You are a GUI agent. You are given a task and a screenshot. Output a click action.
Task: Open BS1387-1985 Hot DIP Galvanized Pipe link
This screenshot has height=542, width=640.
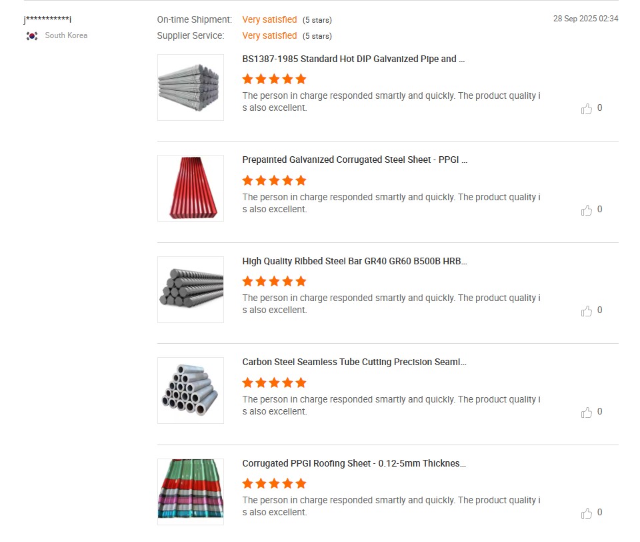353,59
